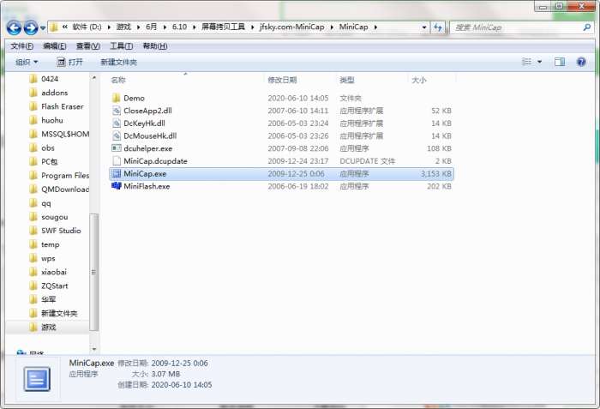600x409 pixels.
Task: Click the PC包 folder icon in sidebar
Action: point(33,161)
